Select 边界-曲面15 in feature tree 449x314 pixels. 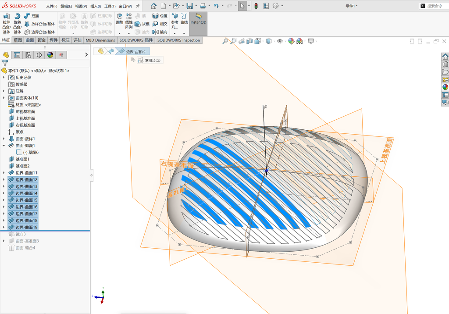23,200
